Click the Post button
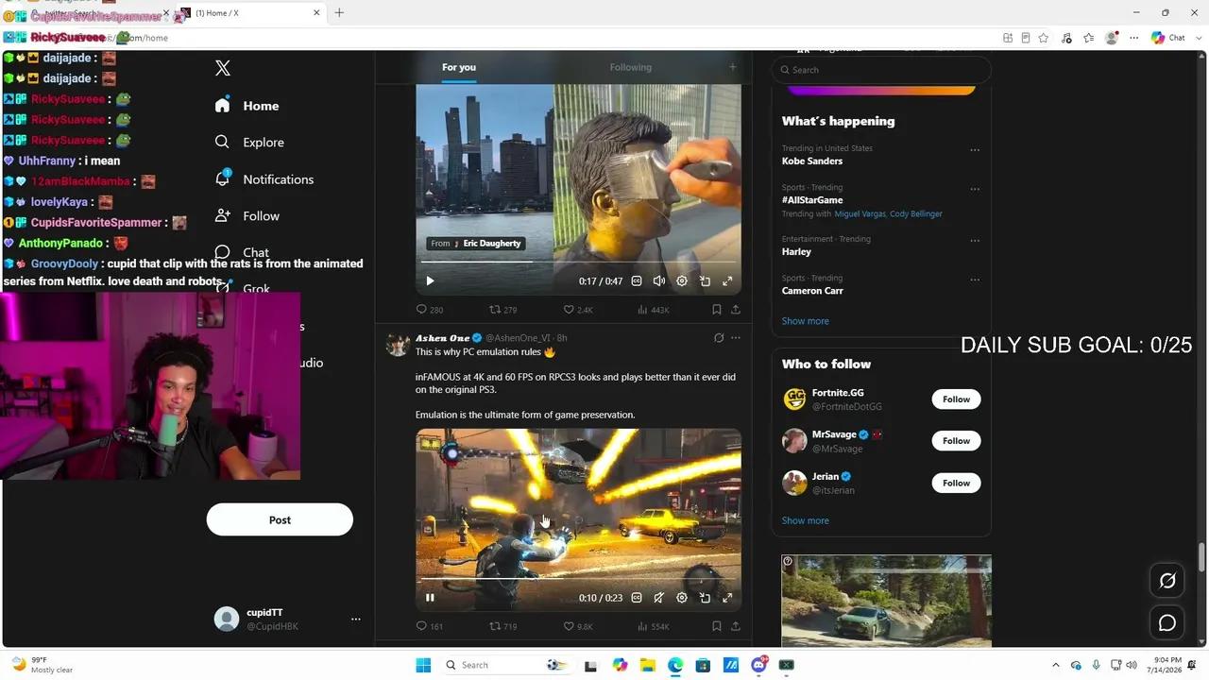 (280, 519)
